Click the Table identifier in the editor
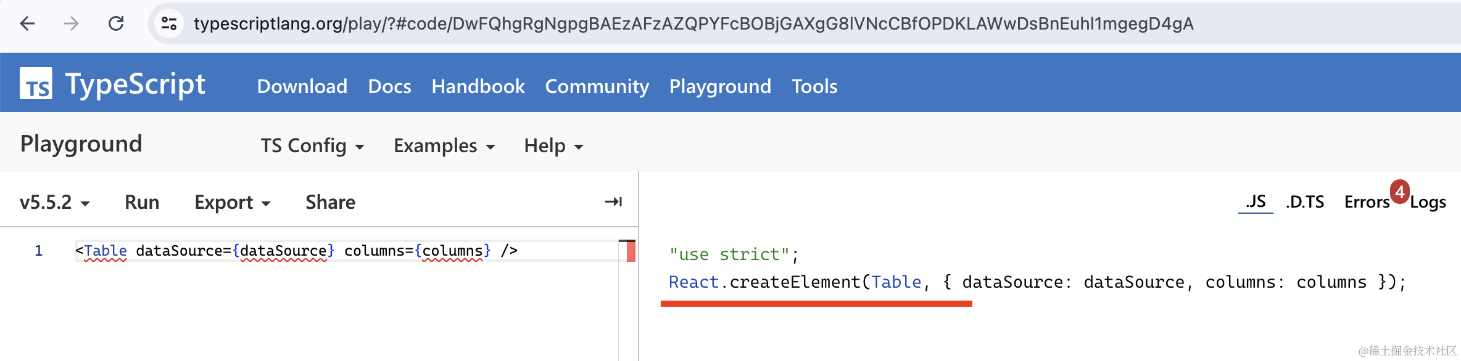The image size is (1461, 361). coord(106,251)
